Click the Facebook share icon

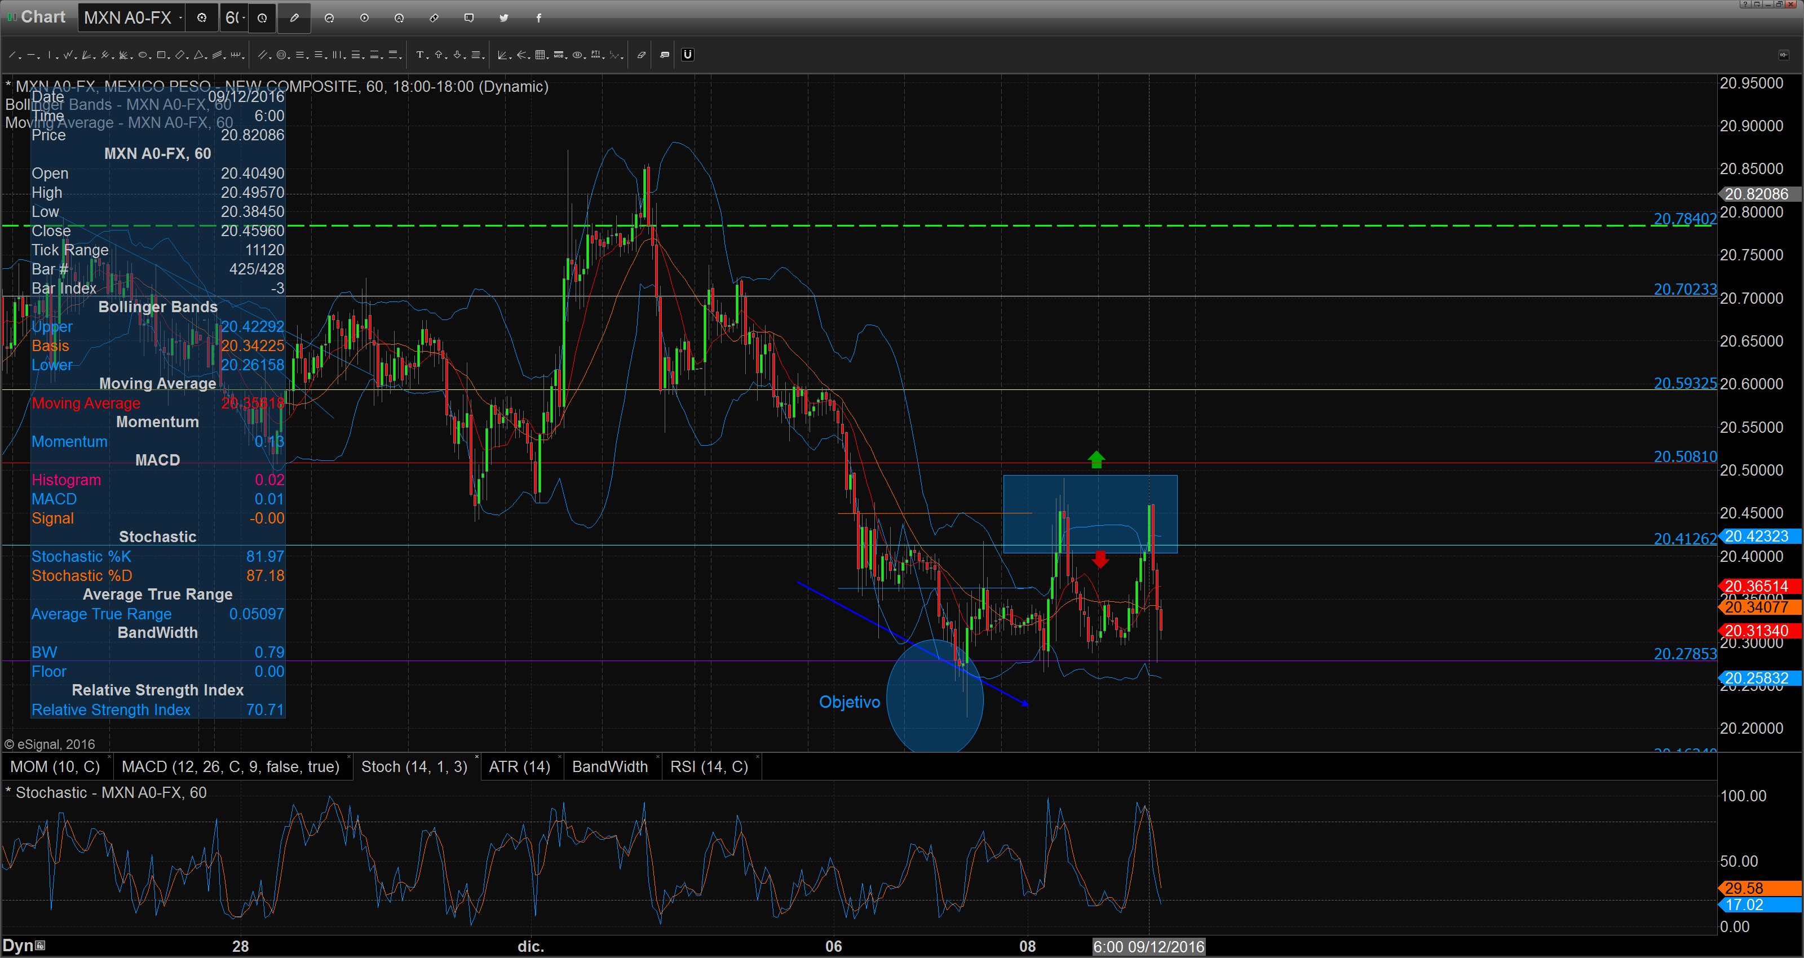pyautogui.click(x=538, y=17)
